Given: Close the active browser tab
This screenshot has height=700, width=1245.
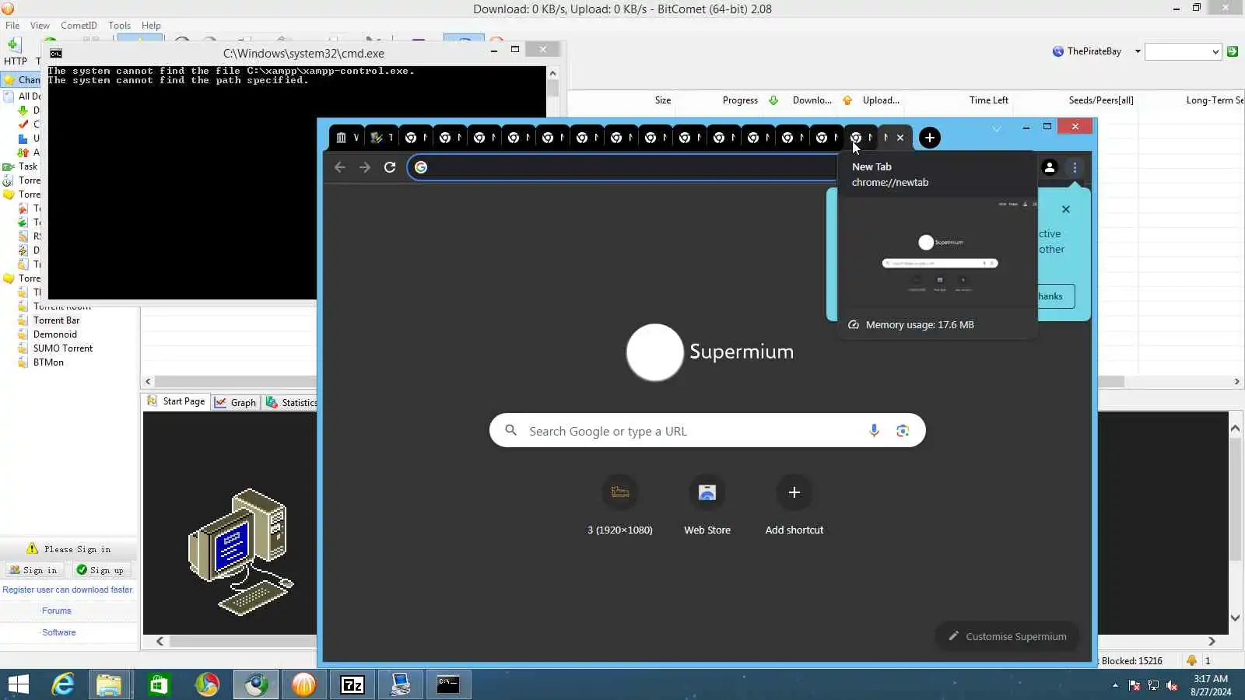Looking at the screenshot, I should coord(900,138).
